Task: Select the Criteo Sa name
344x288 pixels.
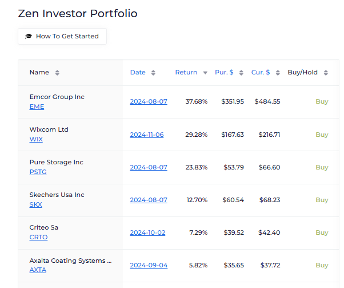Action: click(43, 227)
